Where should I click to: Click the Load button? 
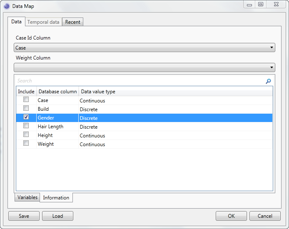(57, 216)
